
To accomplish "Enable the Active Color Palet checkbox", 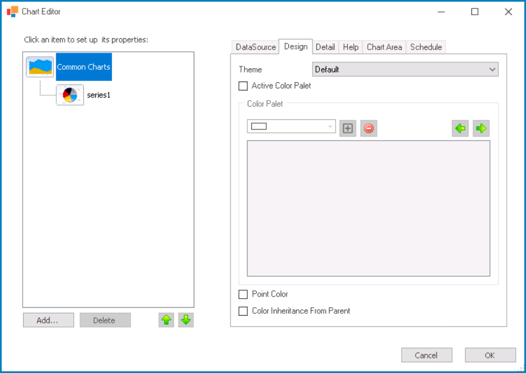I will pos(243,86).
